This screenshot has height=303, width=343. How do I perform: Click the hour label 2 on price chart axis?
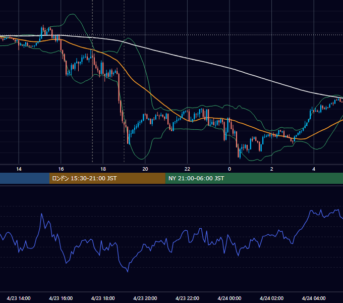(272, 169)
